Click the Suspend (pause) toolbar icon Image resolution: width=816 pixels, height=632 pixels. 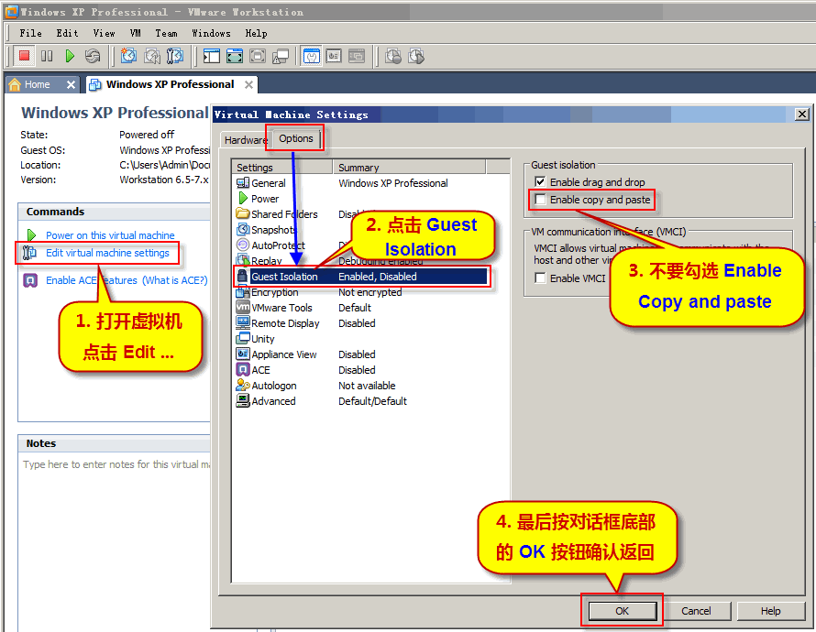pyautogui.click(x=47, y=57)
